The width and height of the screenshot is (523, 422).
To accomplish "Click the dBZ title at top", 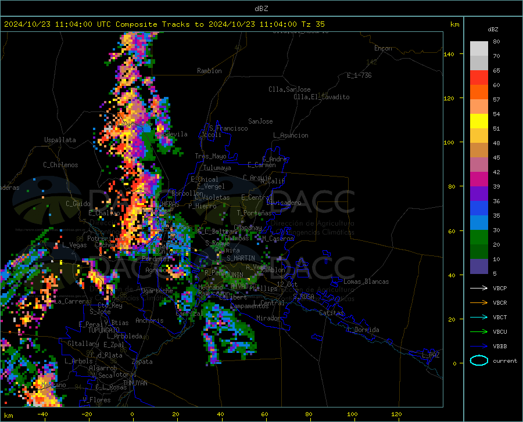I will click(261, 9).
